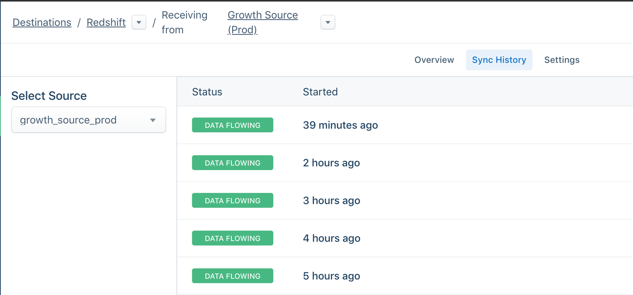Open the Data Flowing badge for 5 hours ago
Image resolution: width=633 pixels, height=295 pixels.
pos(233,276)
